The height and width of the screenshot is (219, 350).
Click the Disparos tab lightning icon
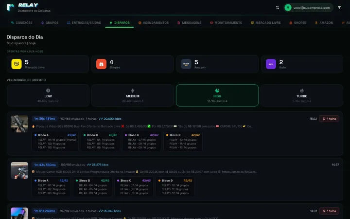pyautogui.click(x=111, y=23)
